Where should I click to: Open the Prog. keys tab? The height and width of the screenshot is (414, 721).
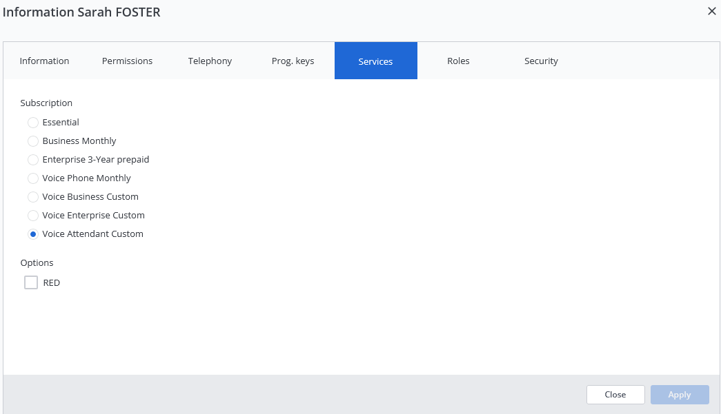click(x=293, y=61)
